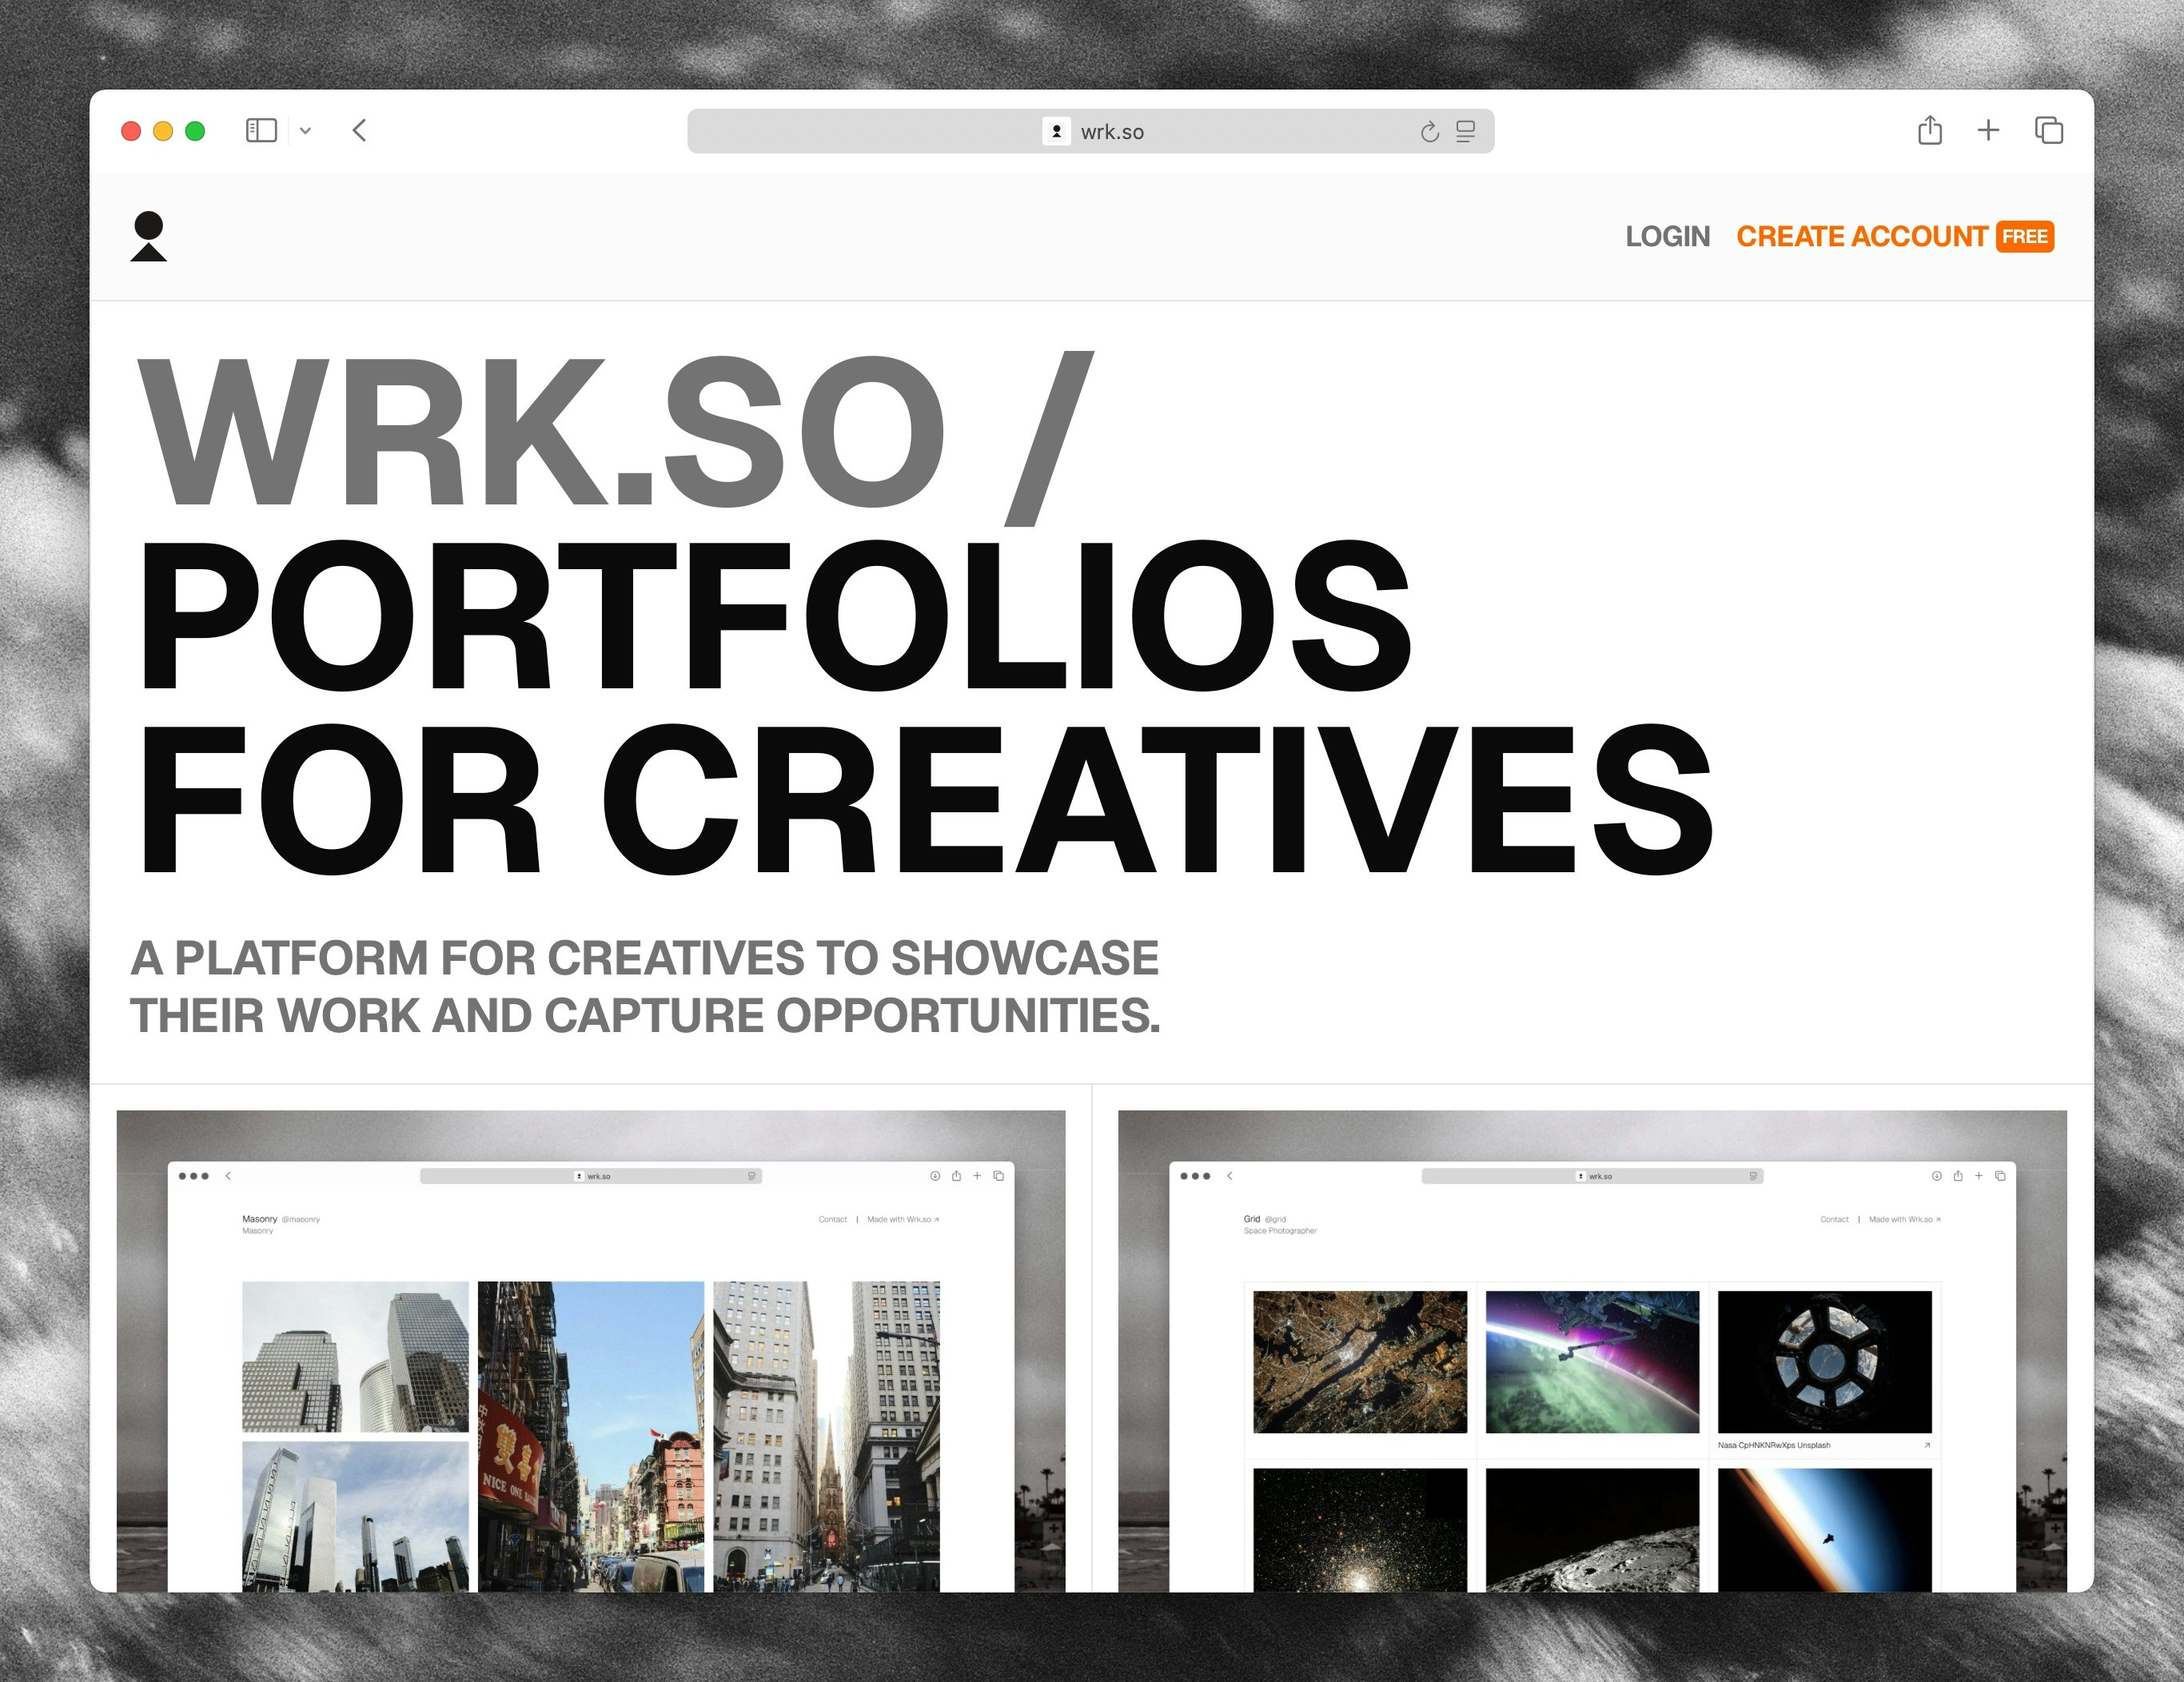Click the orange FREE badge
The width and height of the screenshot is (2184, 1682).
coord(2024,237)
